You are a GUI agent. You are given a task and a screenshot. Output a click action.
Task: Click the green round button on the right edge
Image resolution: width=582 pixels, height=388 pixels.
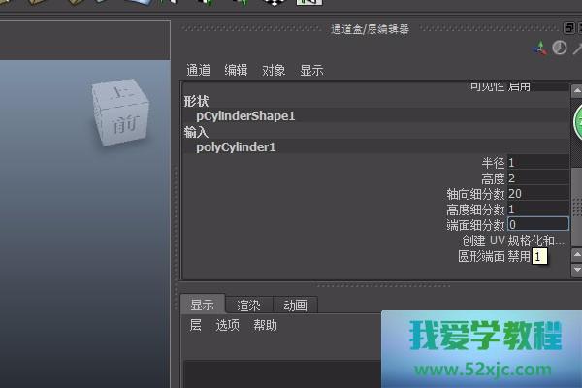click(x=574, y=126)
